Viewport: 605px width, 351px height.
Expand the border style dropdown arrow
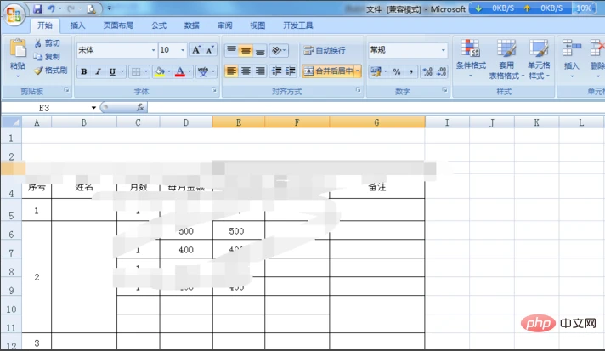coord(146,71)
